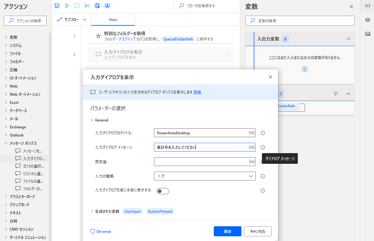Show info for input type
The height and width of the screenshot is (241, 374).
pos(263,176)
